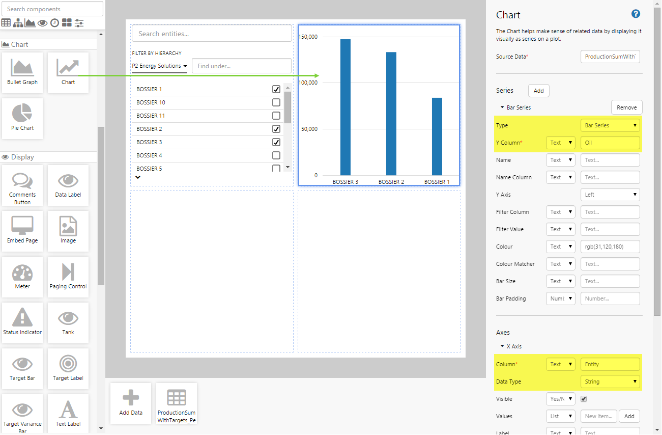Uncheck the BOSSIER 1 checkbox
Image resolution: width=662 pixels, height=435 pixels.
tap(276, 89)
